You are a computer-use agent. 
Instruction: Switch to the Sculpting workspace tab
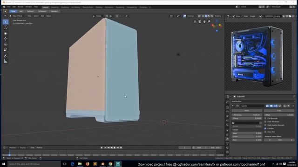coord(65,7)
